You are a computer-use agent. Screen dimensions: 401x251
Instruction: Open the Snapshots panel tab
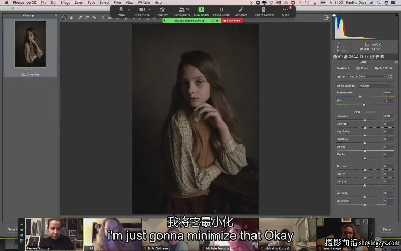383,56
